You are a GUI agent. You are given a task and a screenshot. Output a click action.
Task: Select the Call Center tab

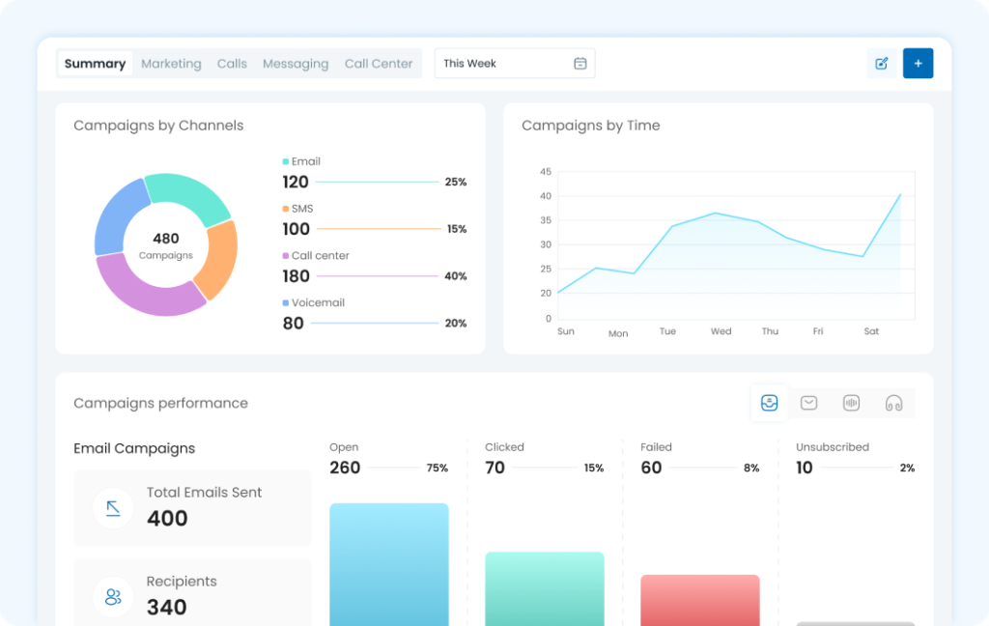[x=379, y=64]
